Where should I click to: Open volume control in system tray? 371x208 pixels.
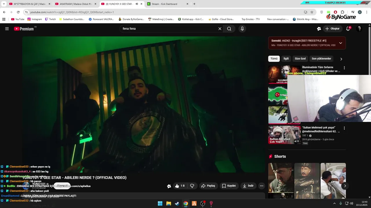tap(351, 203)
